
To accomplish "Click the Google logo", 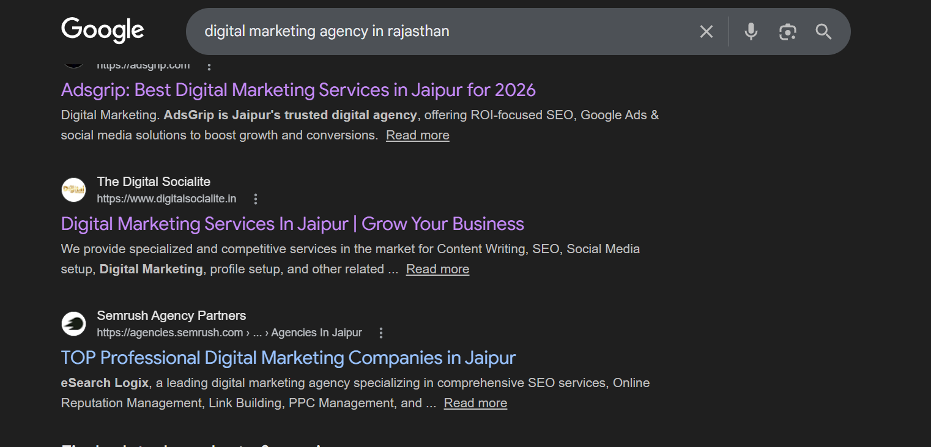I will pos(103,31).
